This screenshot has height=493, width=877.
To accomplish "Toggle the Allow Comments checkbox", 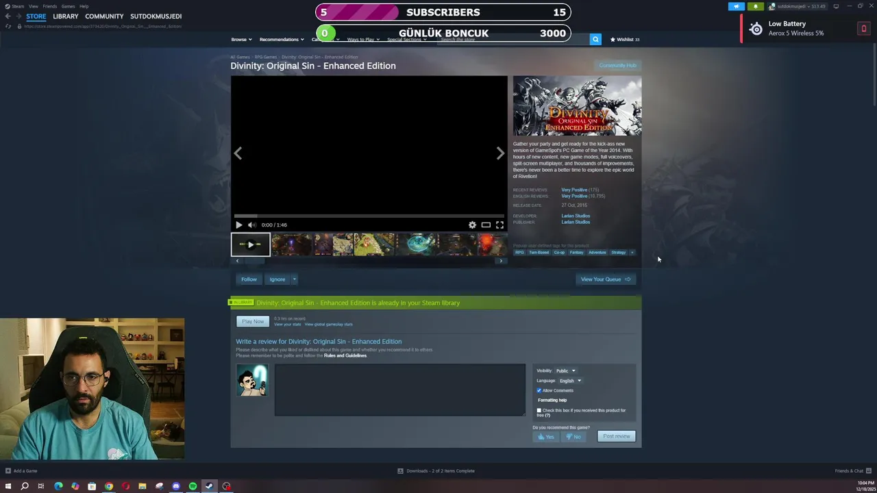I will point(539,390).
